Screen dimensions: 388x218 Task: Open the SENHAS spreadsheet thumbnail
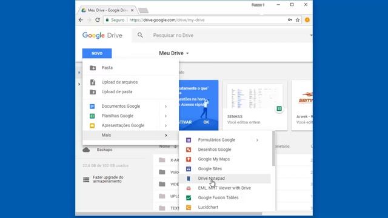click(x=255, y=105)
